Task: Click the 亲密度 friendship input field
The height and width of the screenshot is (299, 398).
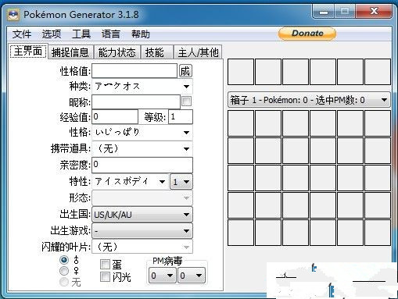Action: point(142,165)
